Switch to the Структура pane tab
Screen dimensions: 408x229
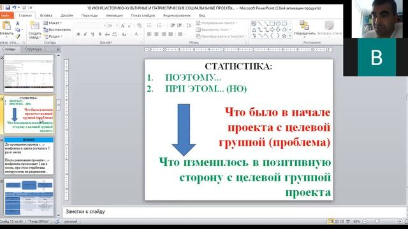tap(33, 49)
